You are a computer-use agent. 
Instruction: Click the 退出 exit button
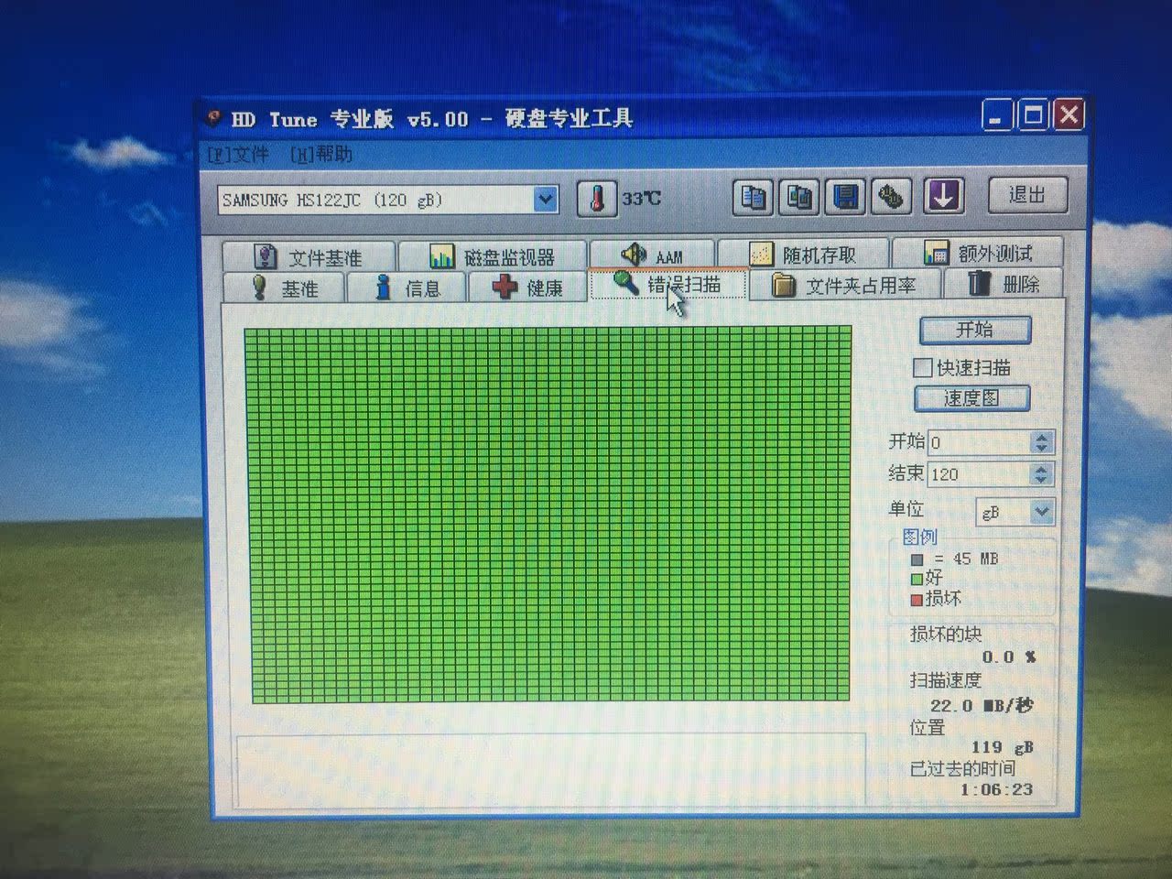(1027, 195)
